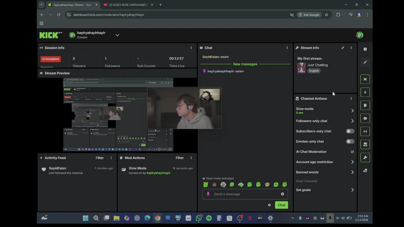Expand Banned words settings
Image resolution: width=404 pixels, height=227 pixels.
[x=353, y=172]
